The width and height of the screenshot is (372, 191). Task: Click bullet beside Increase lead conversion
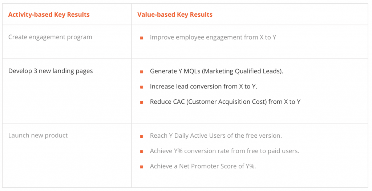click(142, 87)
